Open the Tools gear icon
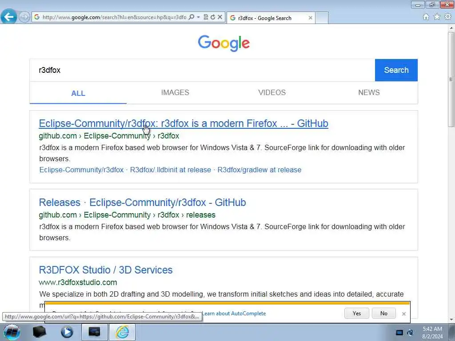Screen dimensions: 455x341 tap(448, 17)
